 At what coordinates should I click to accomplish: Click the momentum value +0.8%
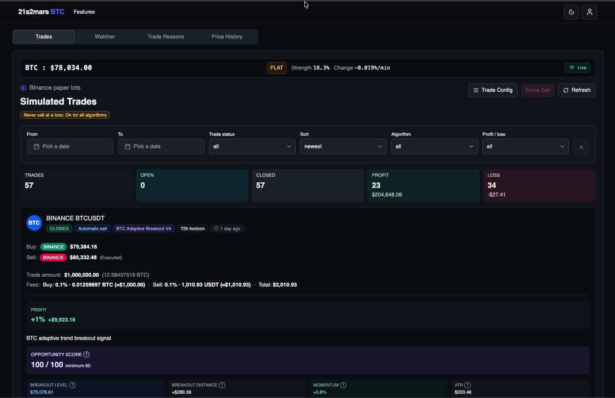tap(320, 392)
